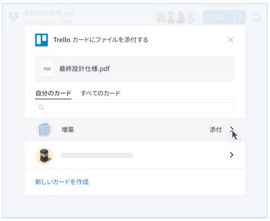Click the second card's round thumbnail
The width and height of the screenshot is (270, 221).
pyautogui.click(x=44, y=155)
